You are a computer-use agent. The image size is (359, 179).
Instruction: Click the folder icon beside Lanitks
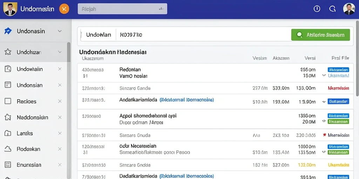point(8,133)
